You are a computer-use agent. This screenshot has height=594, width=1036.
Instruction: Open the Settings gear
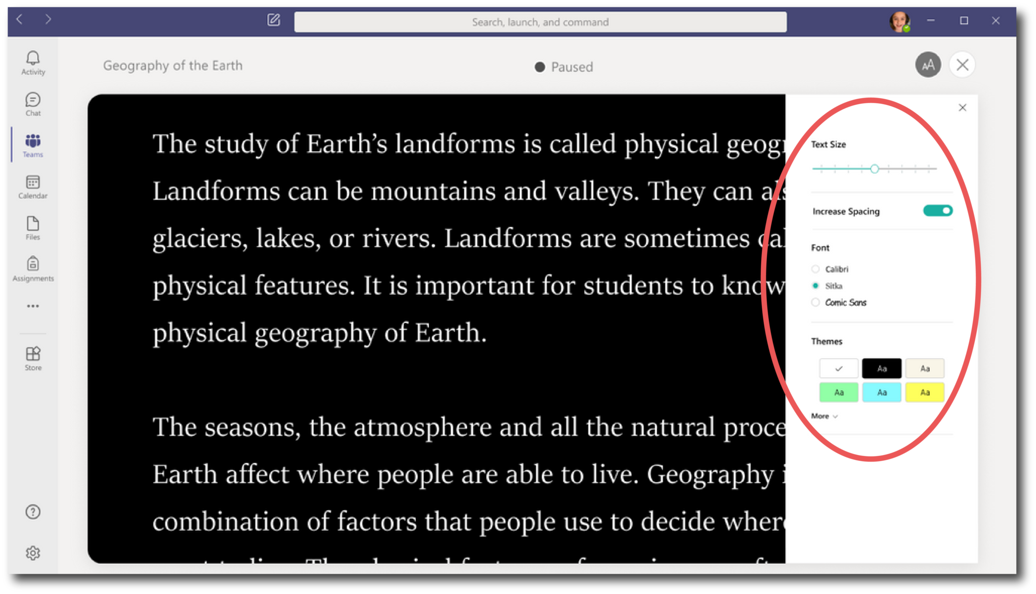32,553
